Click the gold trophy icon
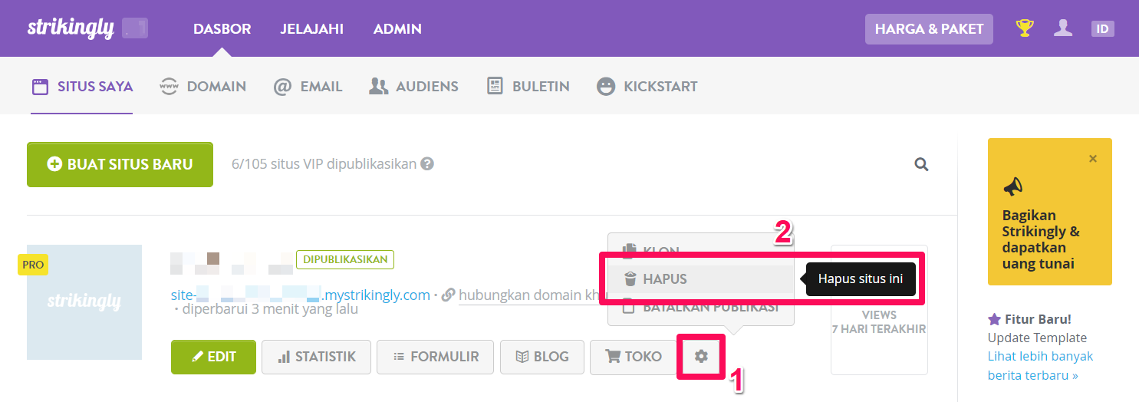 click(1025, 28)
